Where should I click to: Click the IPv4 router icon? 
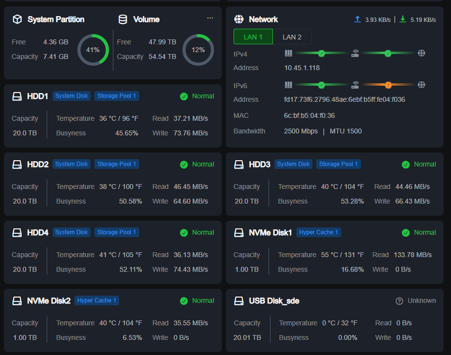355,53
